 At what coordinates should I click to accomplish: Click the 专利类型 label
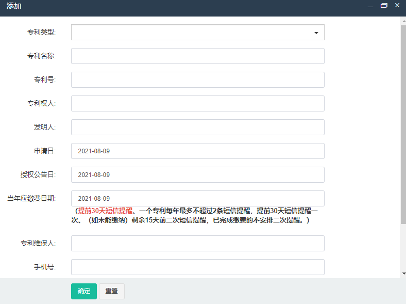pos(41,32)
